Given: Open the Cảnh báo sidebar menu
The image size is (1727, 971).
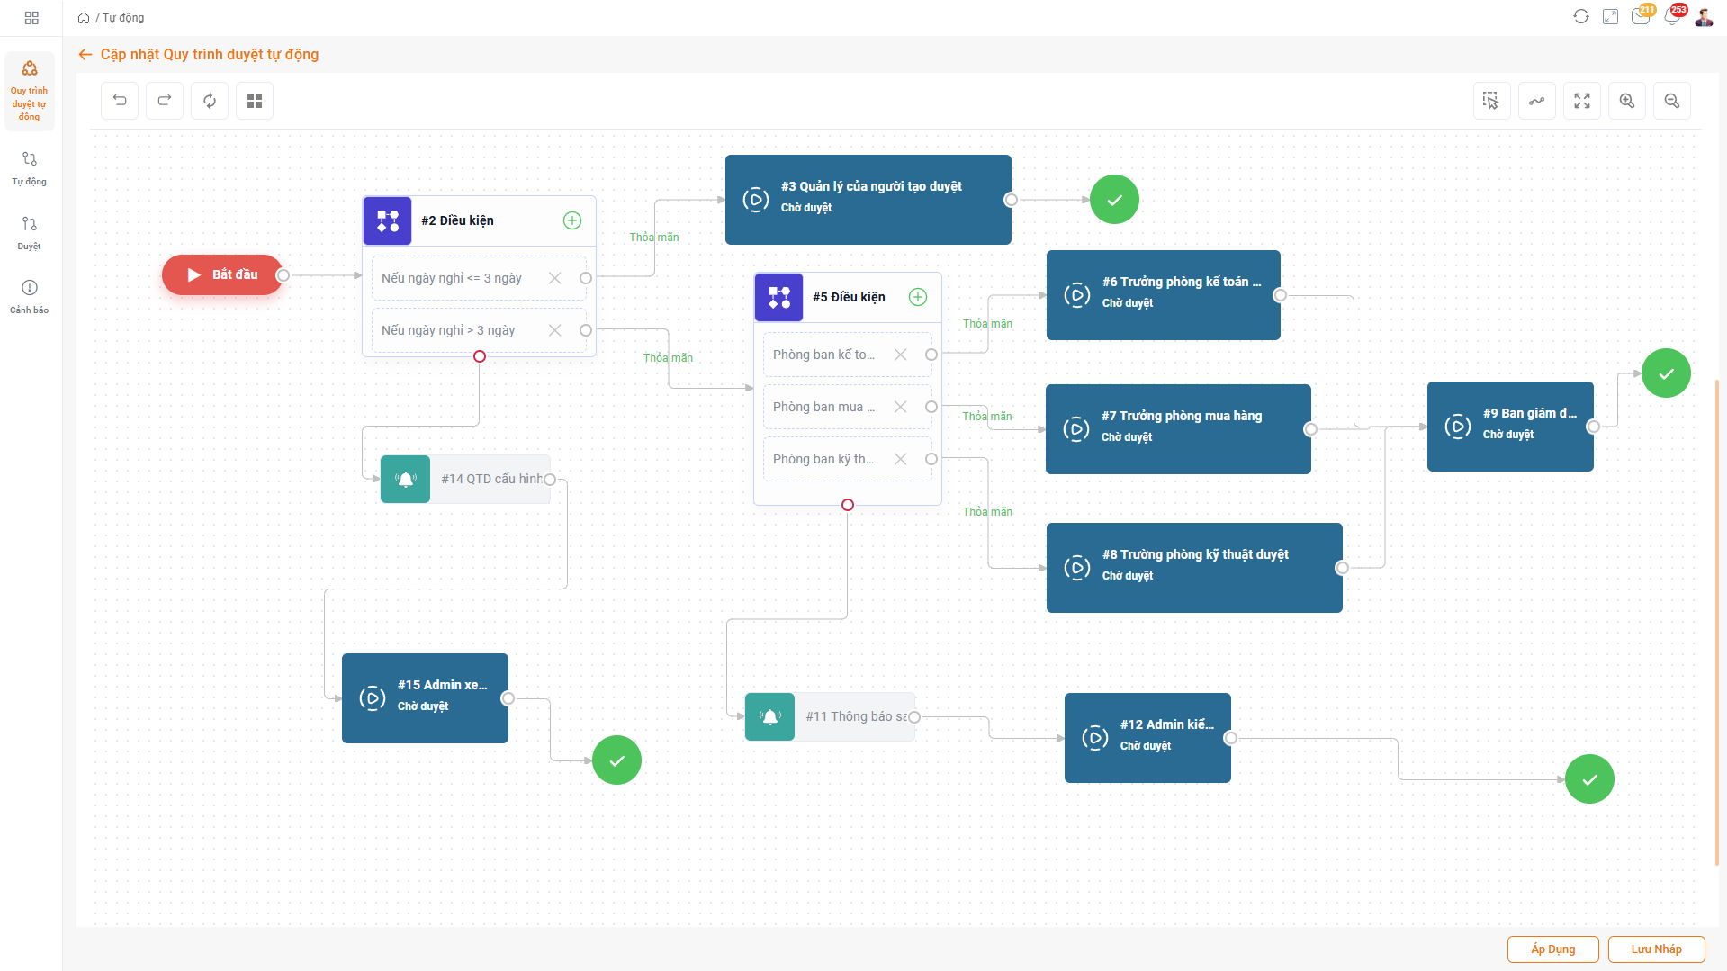Looking at the screenshot, I should pos(29,296).
